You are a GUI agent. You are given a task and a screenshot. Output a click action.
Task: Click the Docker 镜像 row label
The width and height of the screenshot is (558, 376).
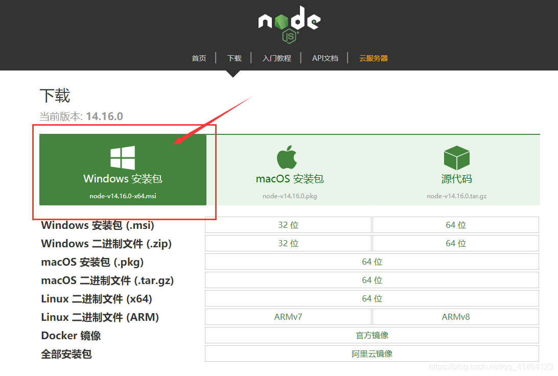click(71, 336)
